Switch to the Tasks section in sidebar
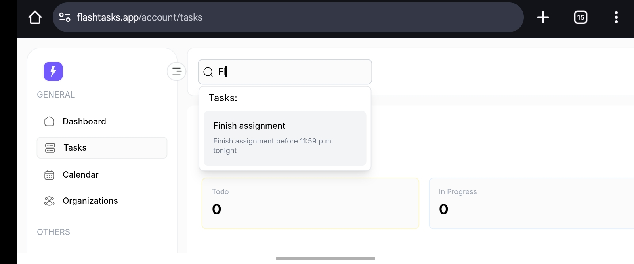Image resolution: width=634 pixels, height=264 pixels. tap(74, 147)
